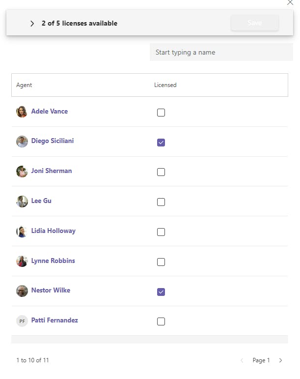This screenshot has width=300, height=379.
Task: Enable license for Adele Vance
Action: pos(161,113)
